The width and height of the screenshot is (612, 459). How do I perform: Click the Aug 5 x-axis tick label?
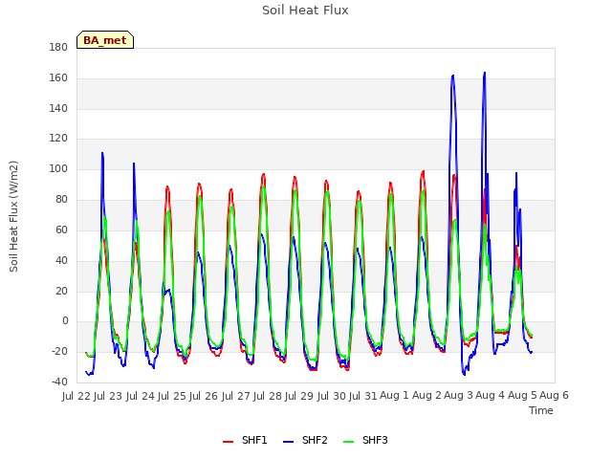point(522,396)
